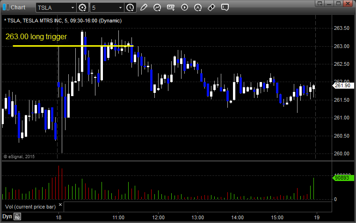
Task: Click the 261.00 price axis label
Action: 341,118
